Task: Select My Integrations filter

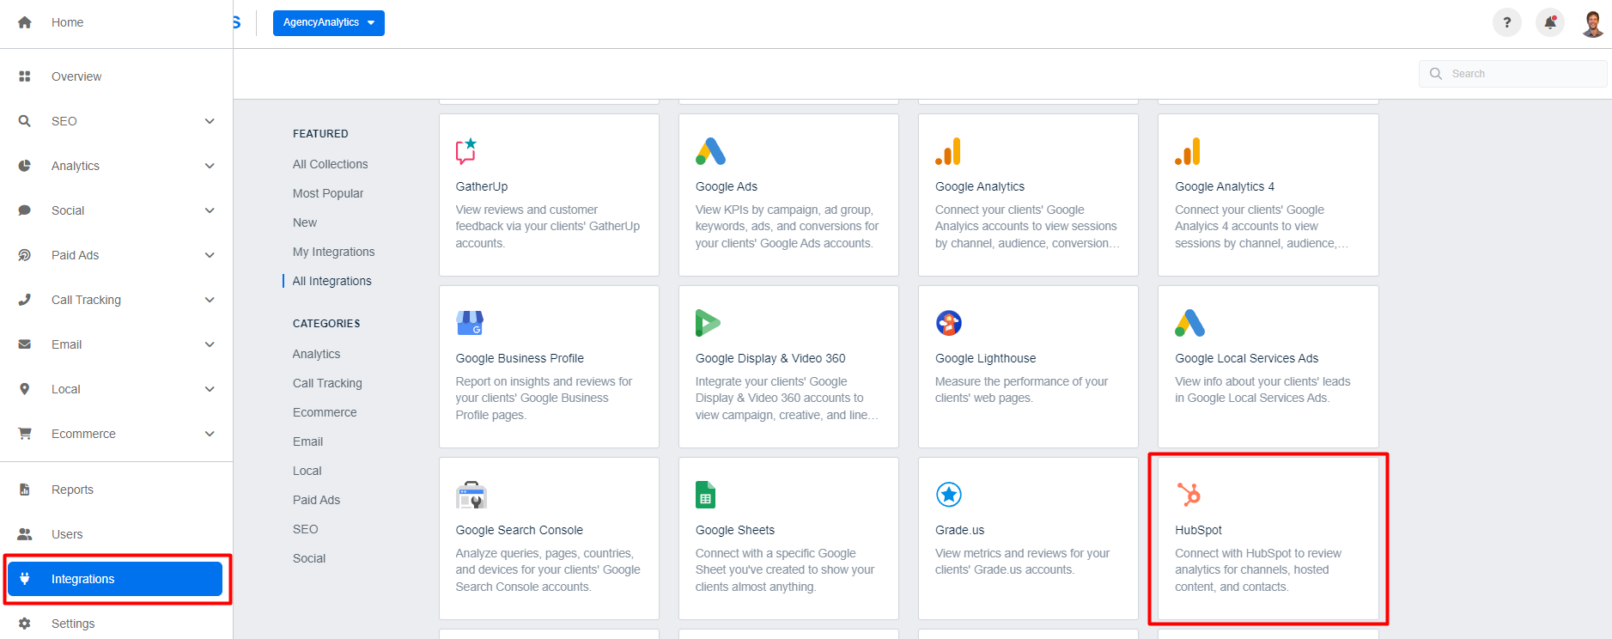Action: [333, 252]
